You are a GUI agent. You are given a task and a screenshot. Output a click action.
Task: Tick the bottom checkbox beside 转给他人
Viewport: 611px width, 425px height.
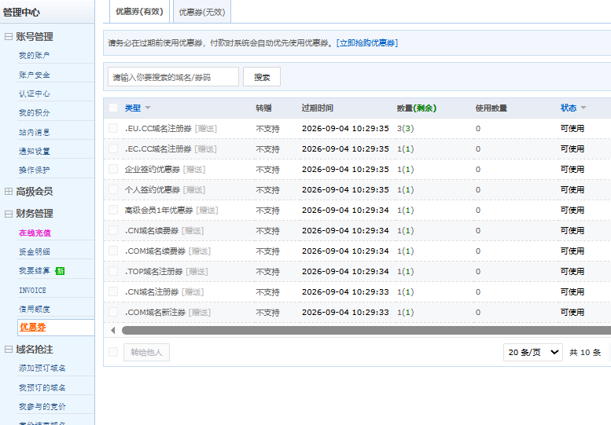pyautogui.click(x=113, y=352)
